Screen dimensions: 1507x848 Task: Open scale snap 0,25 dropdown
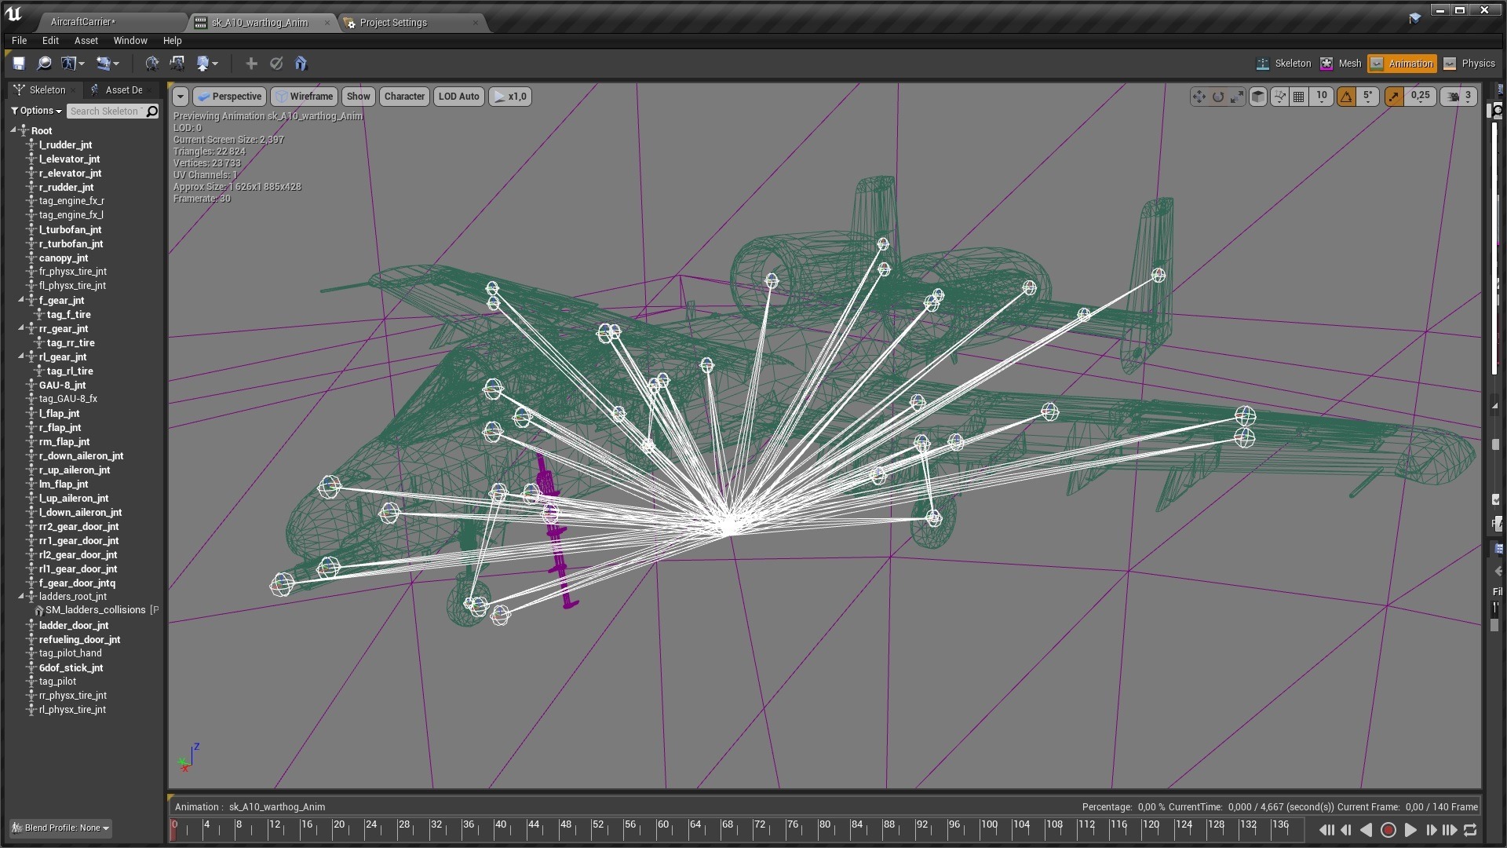1420,97
